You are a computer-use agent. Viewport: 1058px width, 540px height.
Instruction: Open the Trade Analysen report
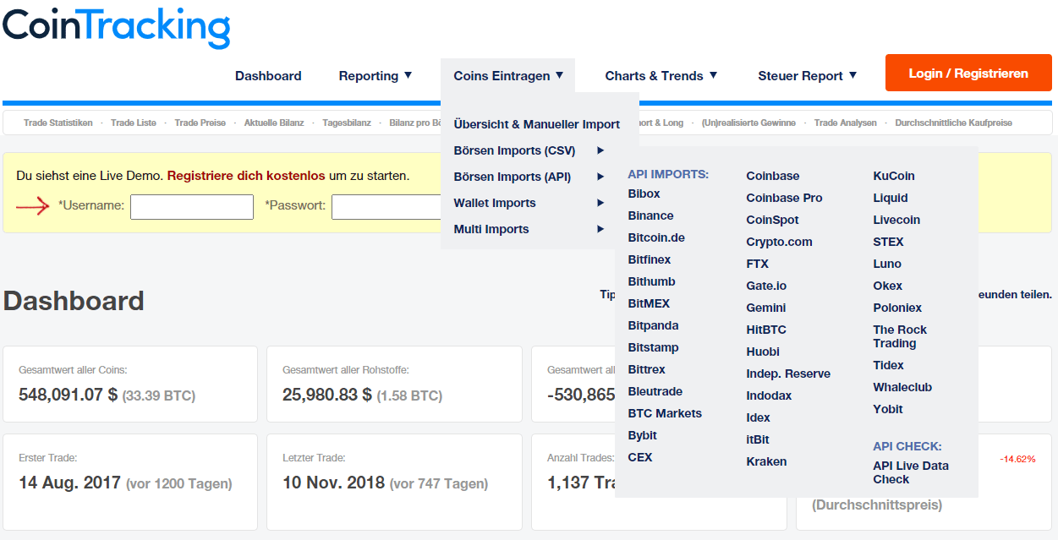click(847, 123)
